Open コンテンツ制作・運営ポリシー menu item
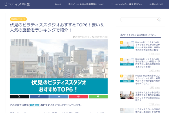 127,4
